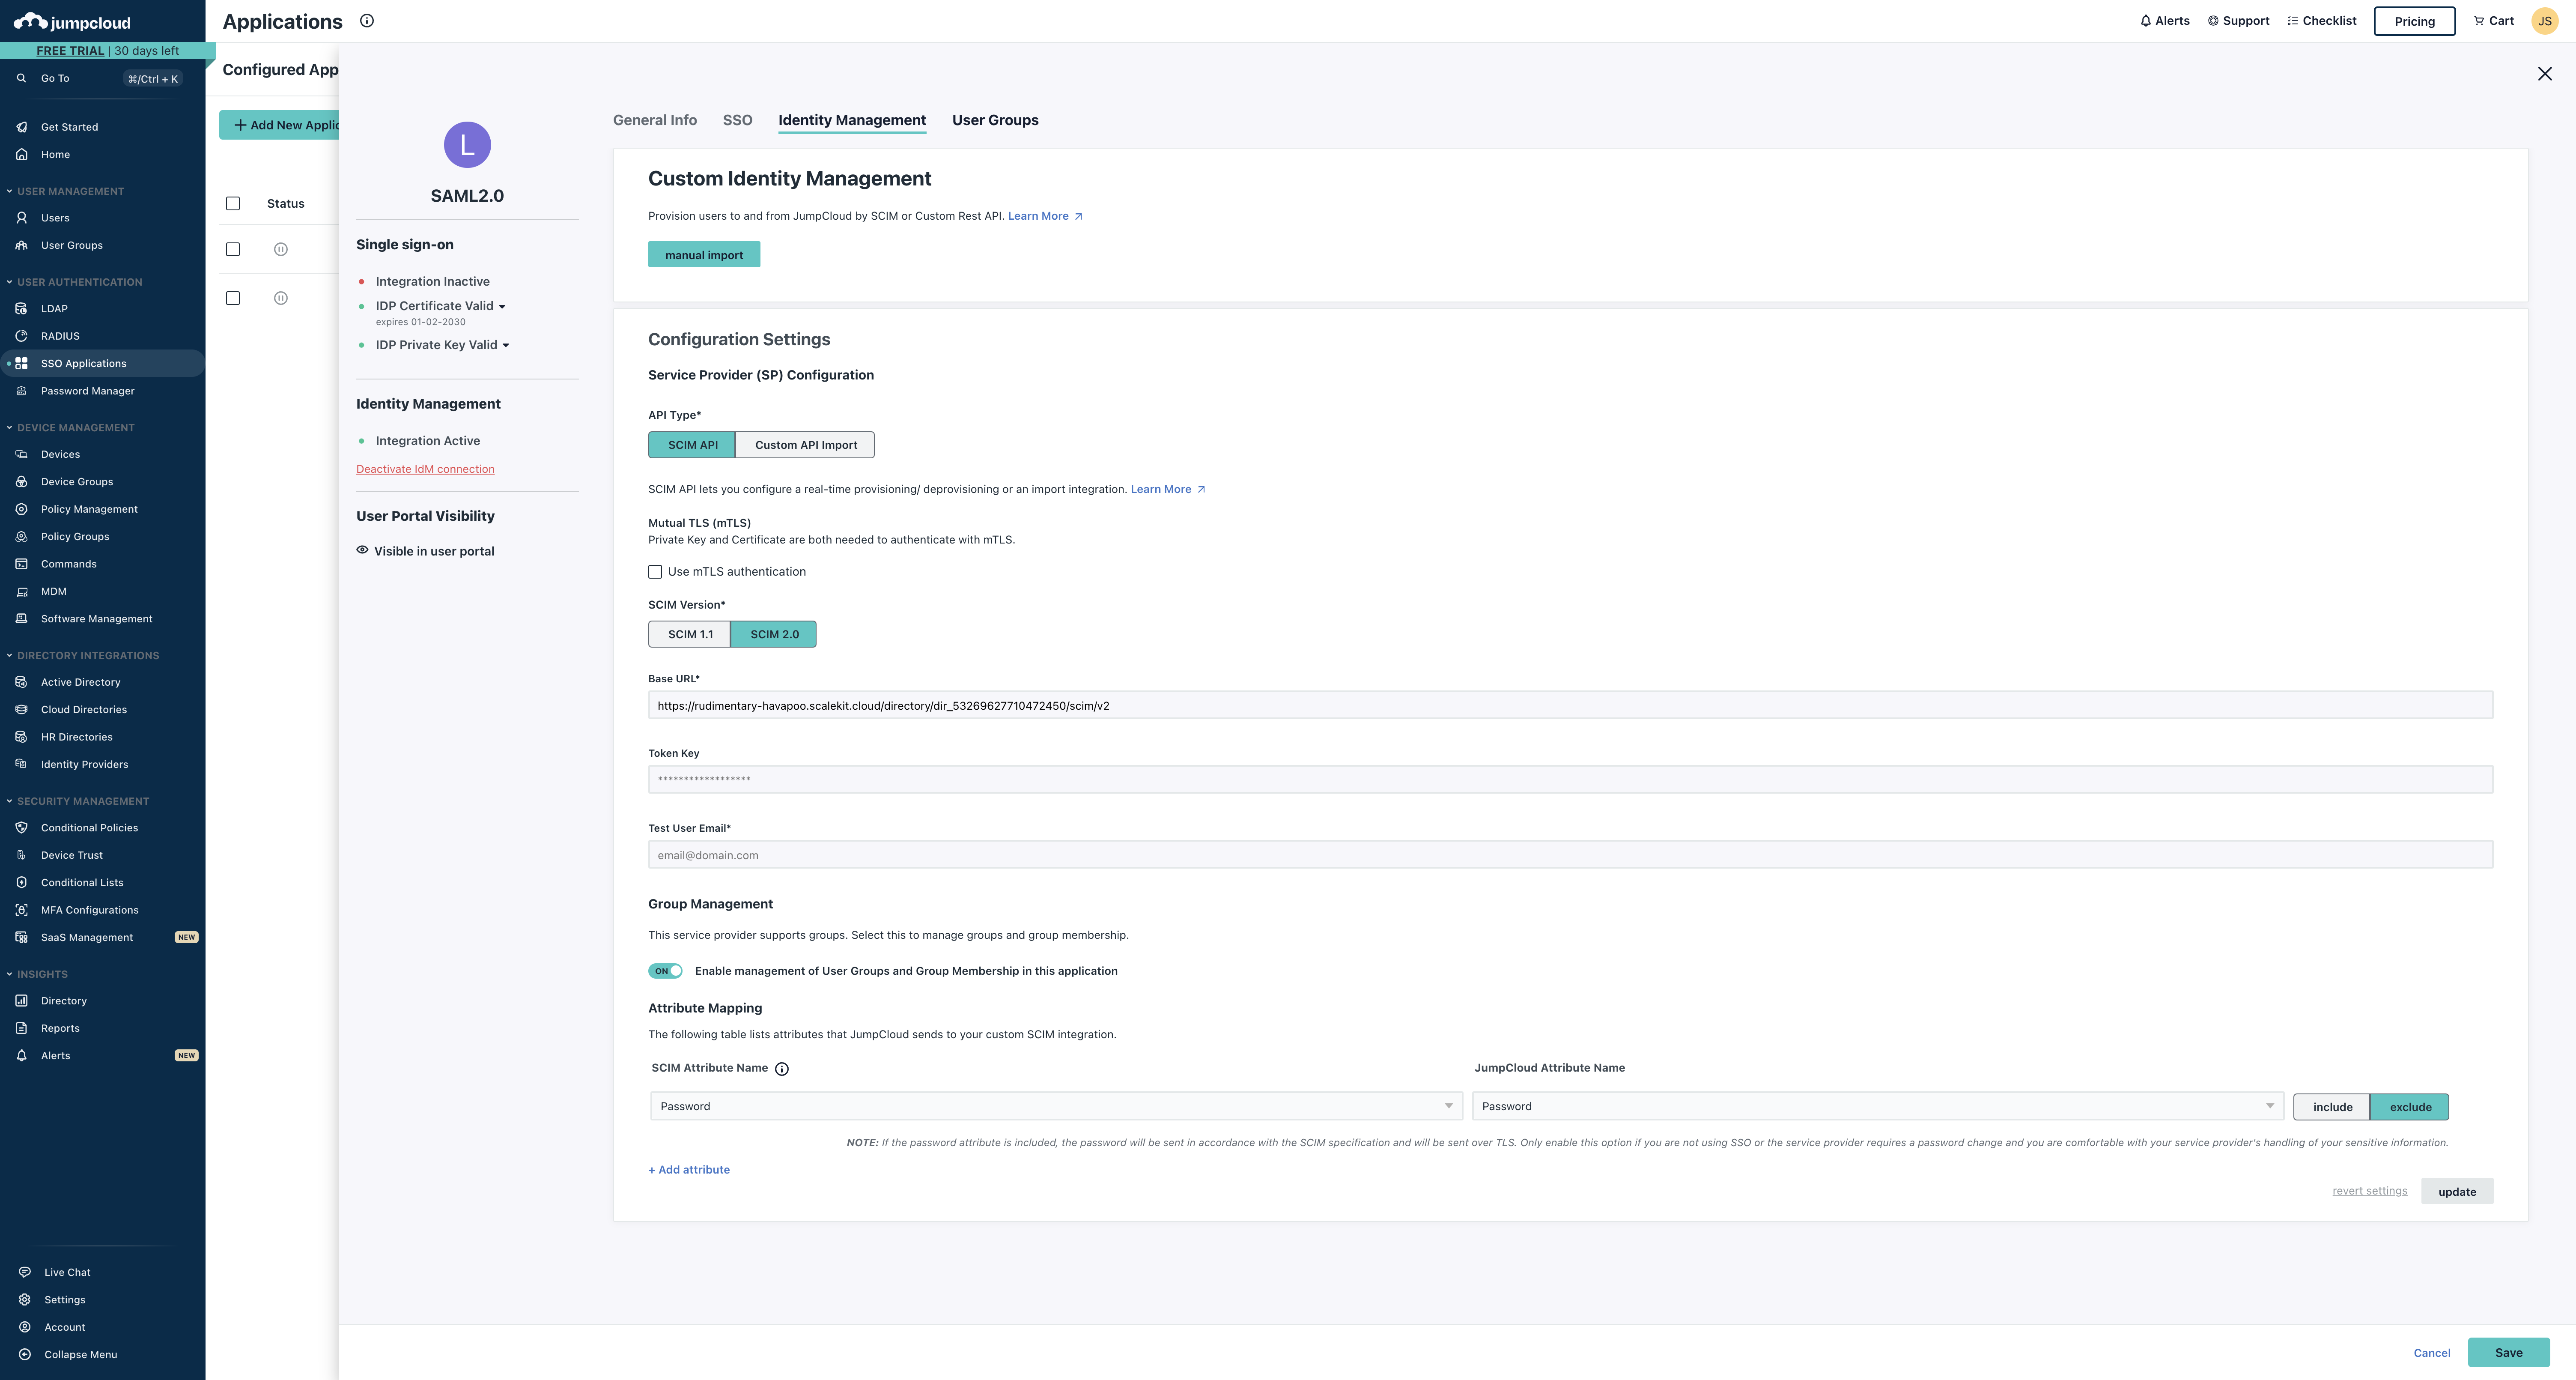Open Settings gear in sidebar
Image resolution: width=2576 pixels, height=1380 pixels.
(24, 1300)
